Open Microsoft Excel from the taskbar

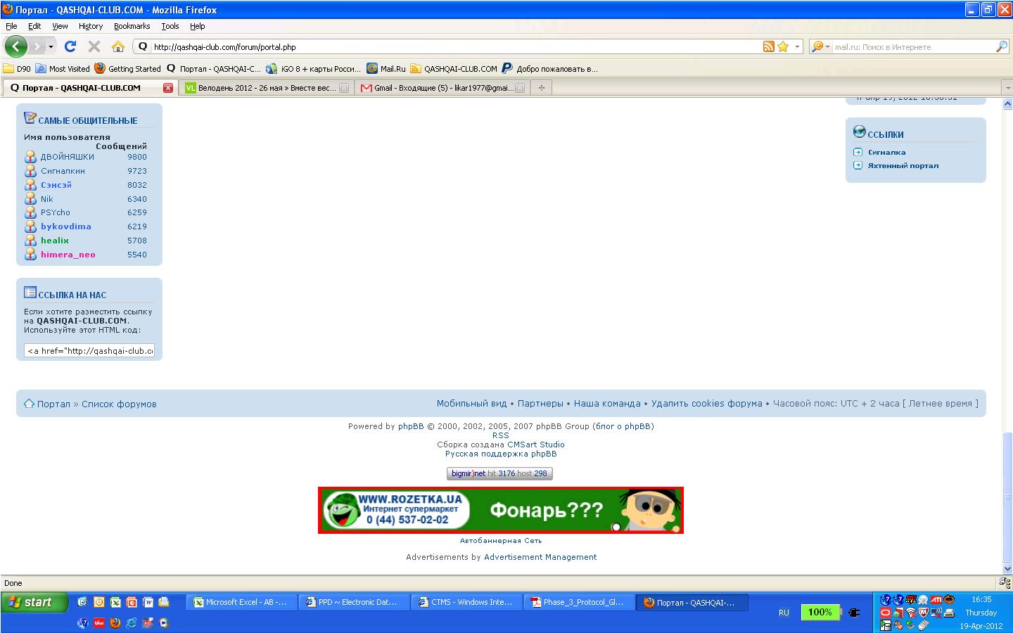pyautogui.click(x=241, y=602)
